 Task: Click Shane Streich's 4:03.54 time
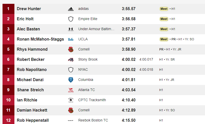click(129, 90)
